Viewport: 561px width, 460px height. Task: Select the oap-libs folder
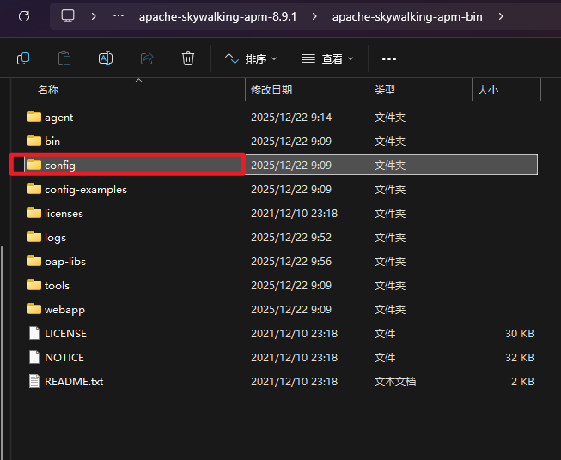click(64, 261)
